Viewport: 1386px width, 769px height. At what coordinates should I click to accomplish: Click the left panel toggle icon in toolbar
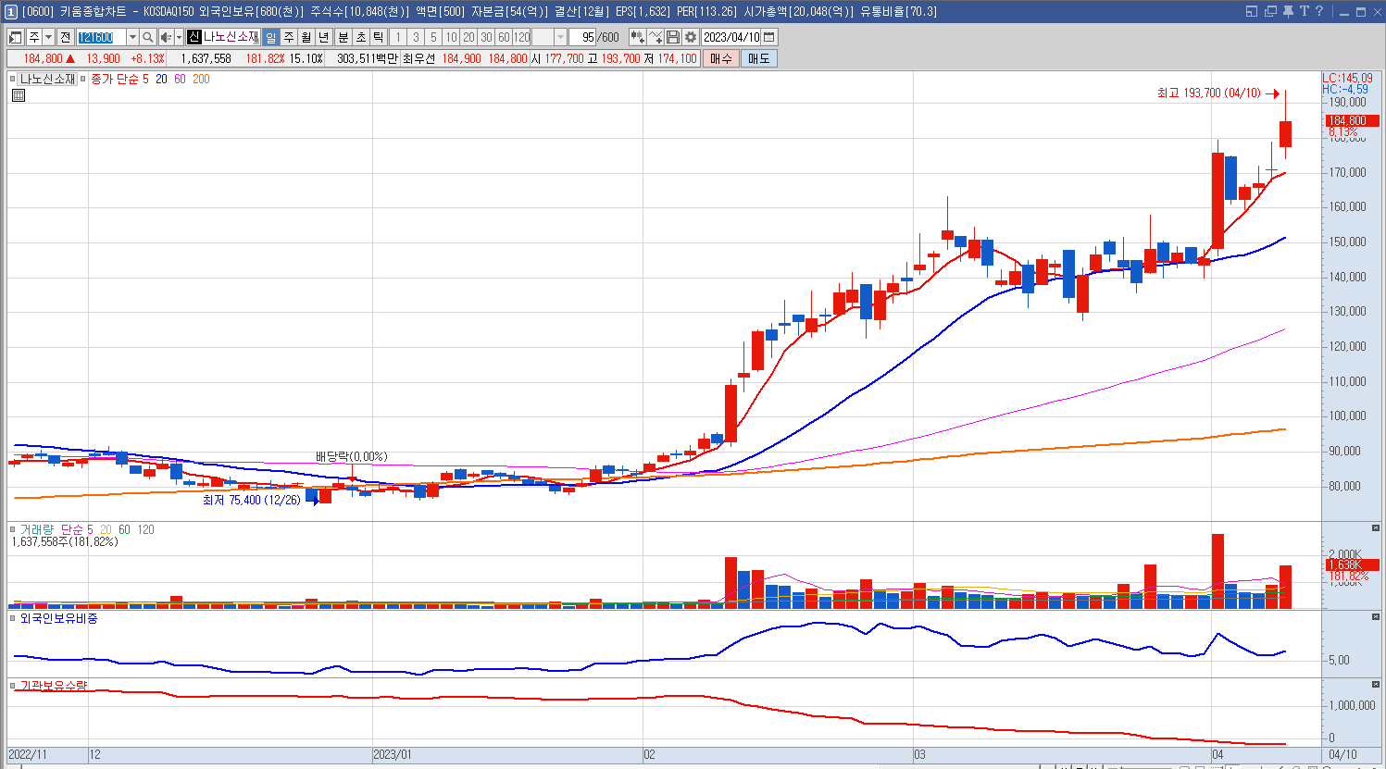[x=16, y=37]
